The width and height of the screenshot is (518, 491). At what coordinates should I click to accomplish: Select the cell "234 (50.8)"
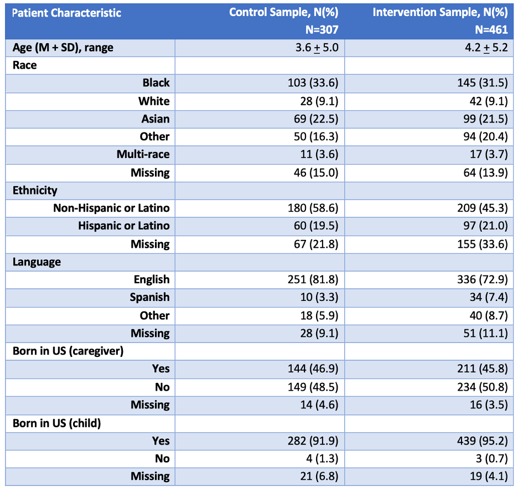click(x=483, y=387)
